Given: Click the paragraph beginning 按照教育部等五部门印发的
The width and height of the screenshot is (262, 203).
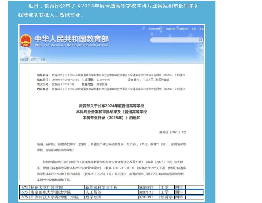Looking at the screenshot, I should click(x=112, y=171).
